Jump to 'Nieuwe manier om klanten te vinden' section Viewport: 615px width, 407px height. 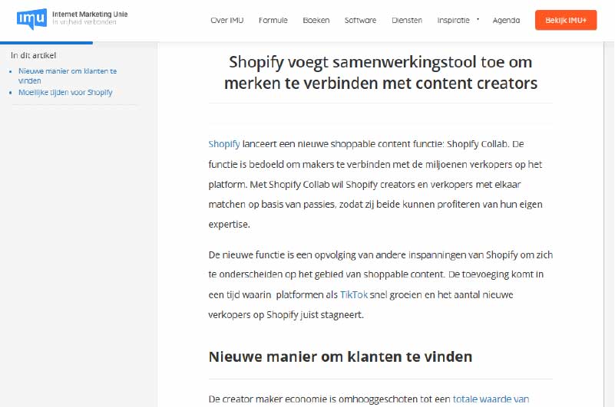point(68,76)
